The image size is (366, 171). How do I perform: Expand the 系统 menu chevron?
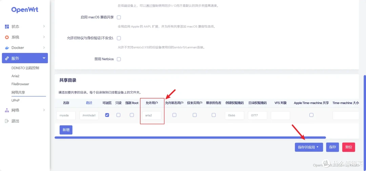44,37
